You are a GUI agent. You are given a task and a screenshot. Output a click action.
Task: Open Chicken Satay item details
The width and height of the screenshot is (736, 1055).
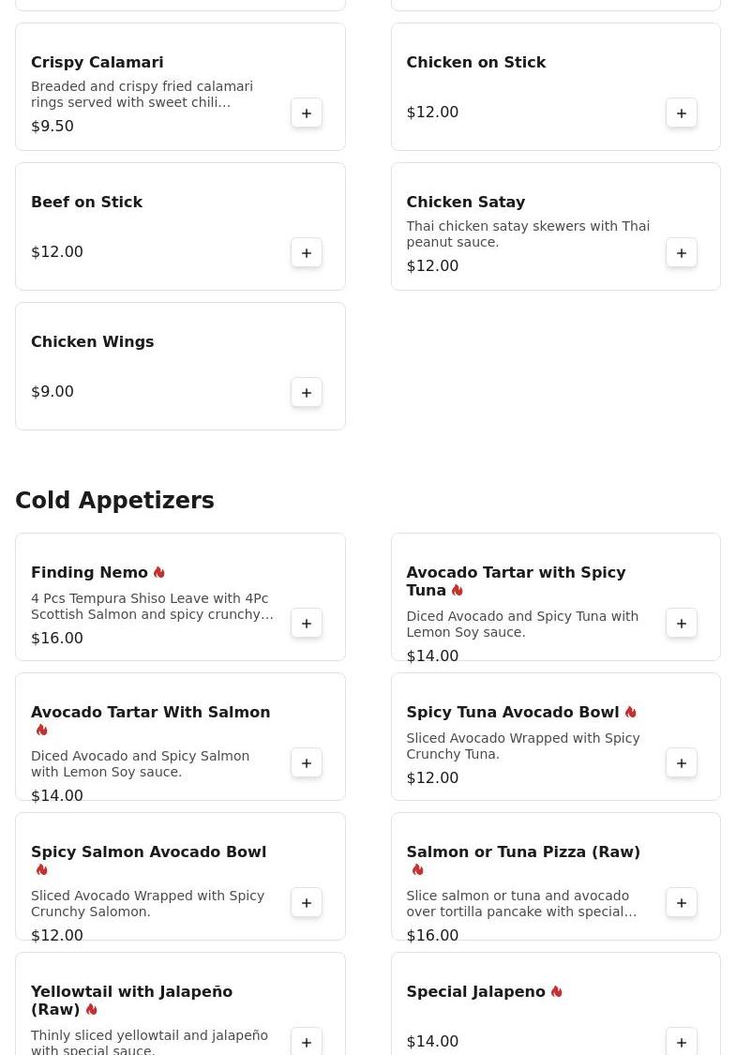(x=465, y=203)
